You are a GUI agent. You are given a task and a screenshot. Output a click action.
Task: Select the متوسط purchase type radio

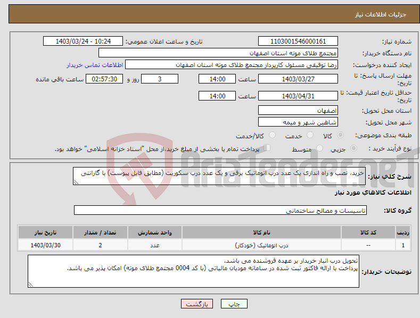click(x=319, y=148)
